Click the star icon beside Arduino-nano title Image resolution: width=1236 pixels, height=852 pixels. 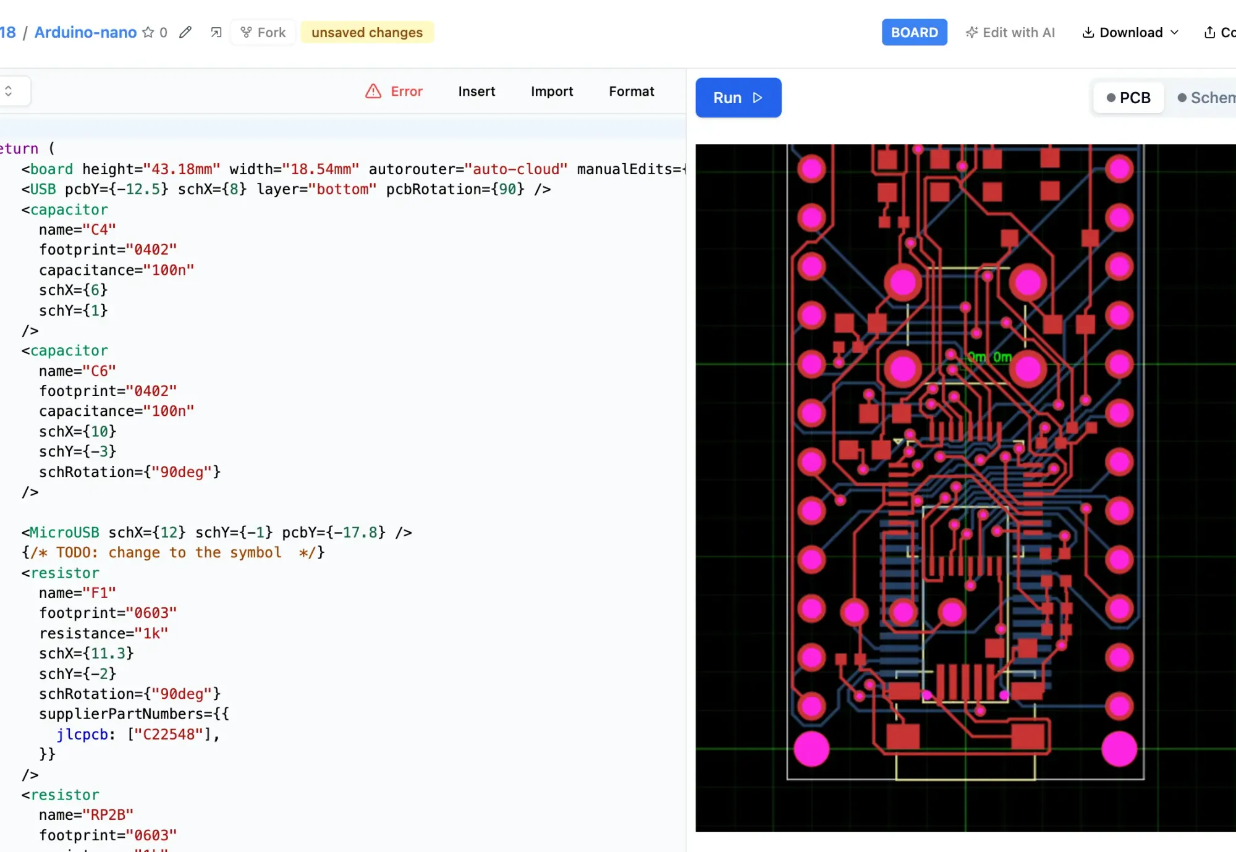[148, 32]
